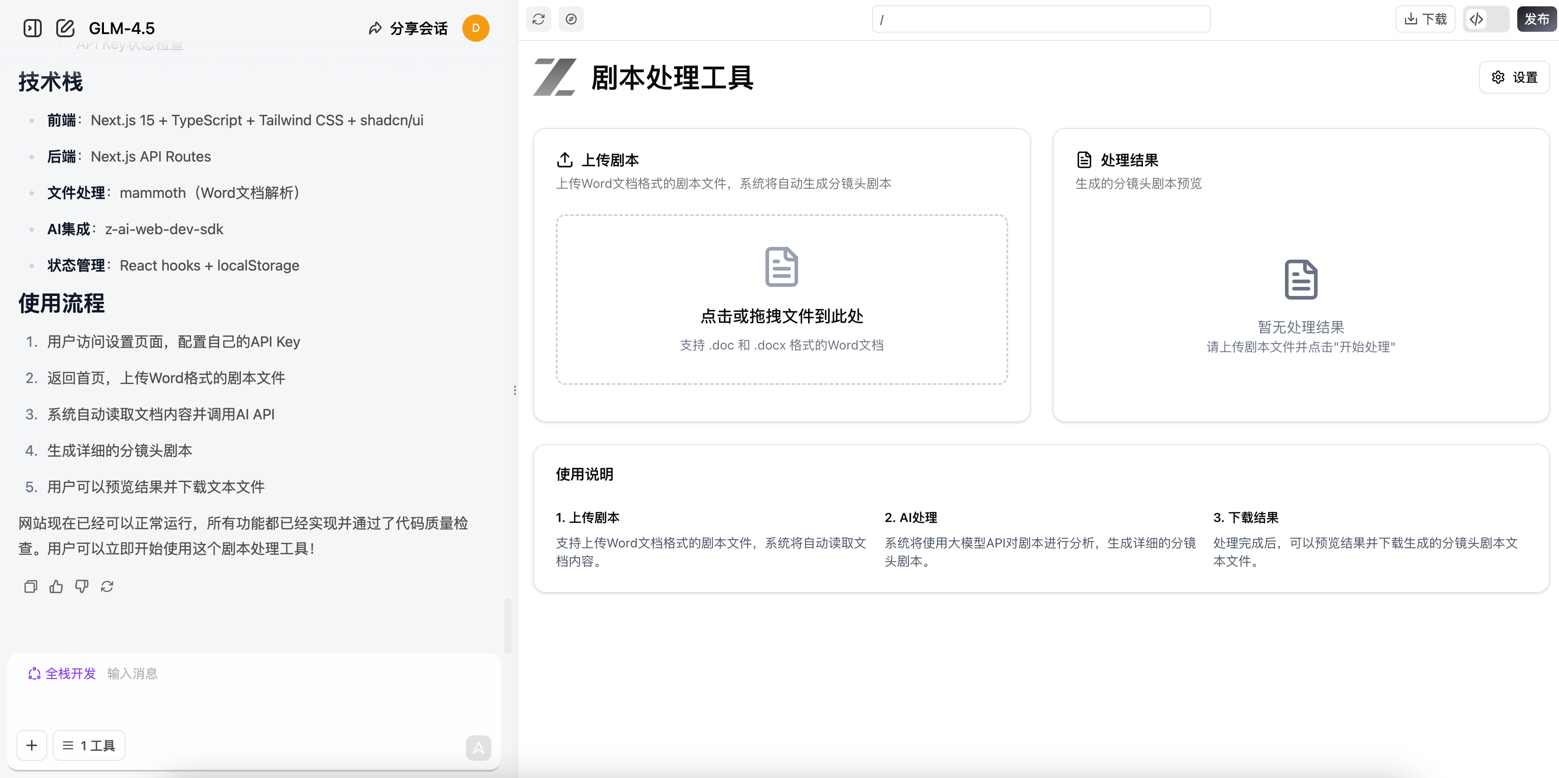Click the compass icon in preview toolbar
1559x778 pixels.
click(x=571, y=20)
